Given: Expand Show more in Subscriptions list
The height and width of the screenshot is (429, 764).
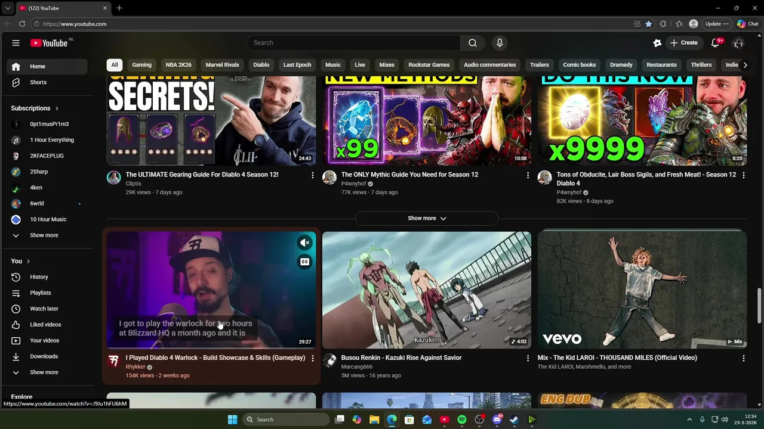Looking at the screenshot, I should coord(47,235).
